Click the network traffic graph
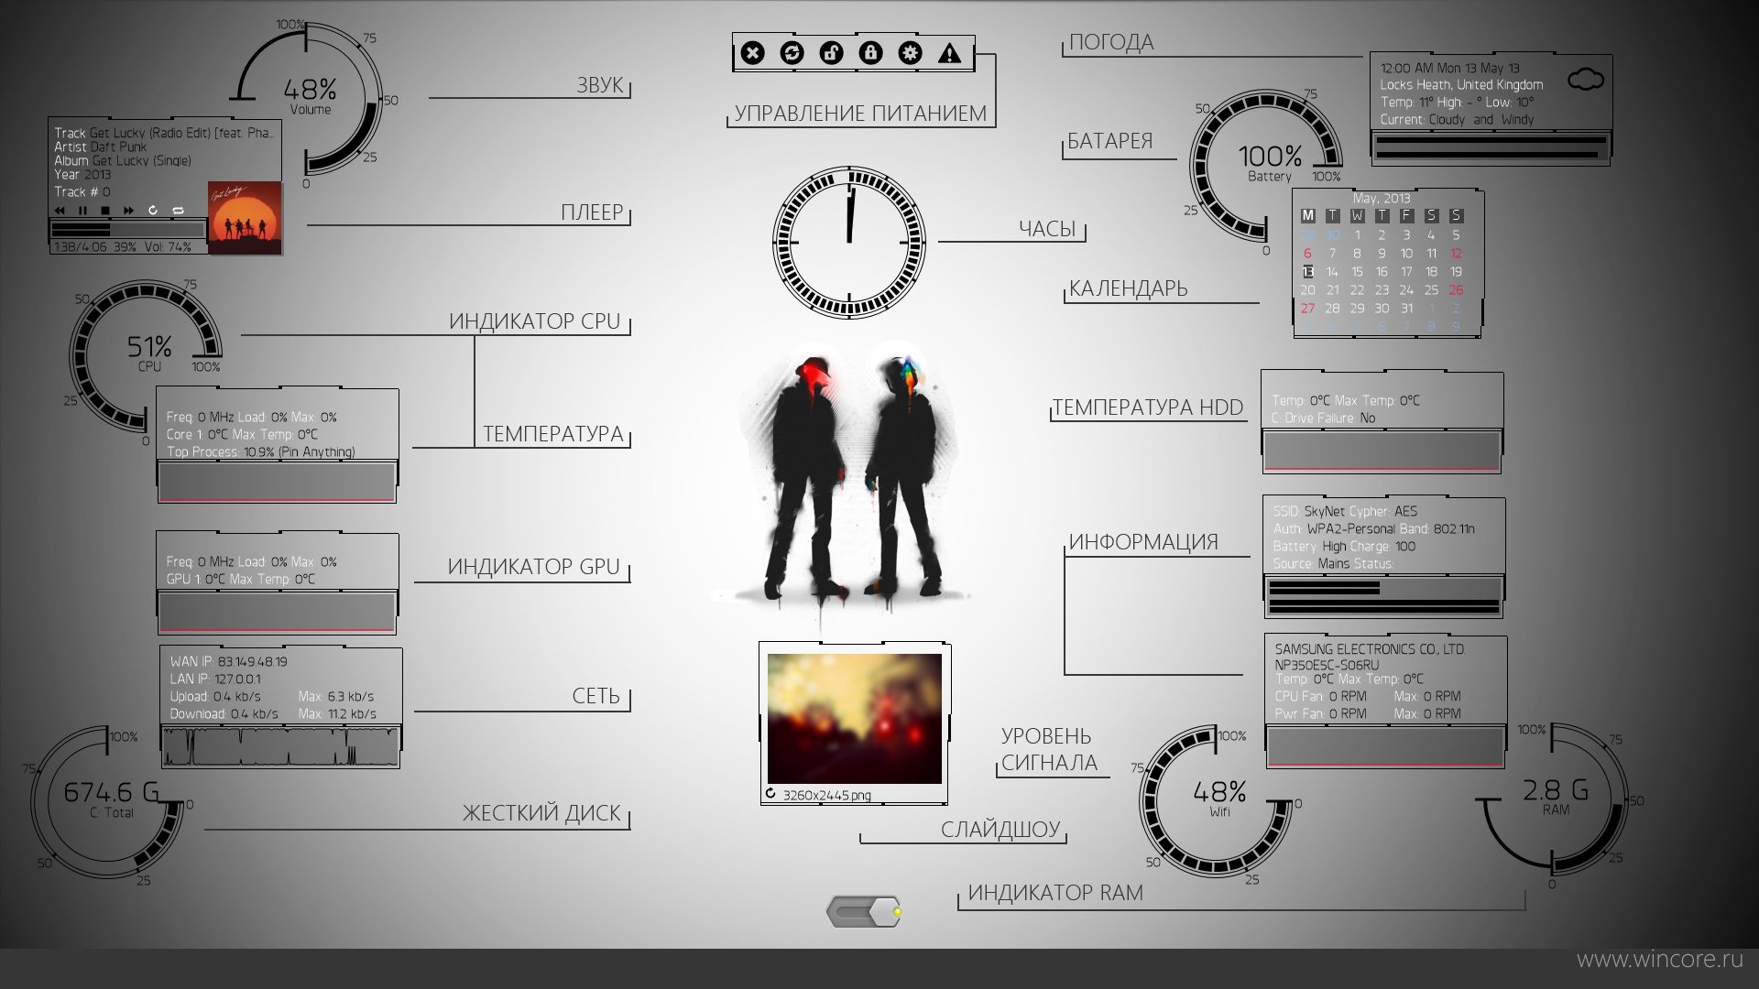Image resolution: width=1759 pixels, height=989 pixels. coord(281,745)
